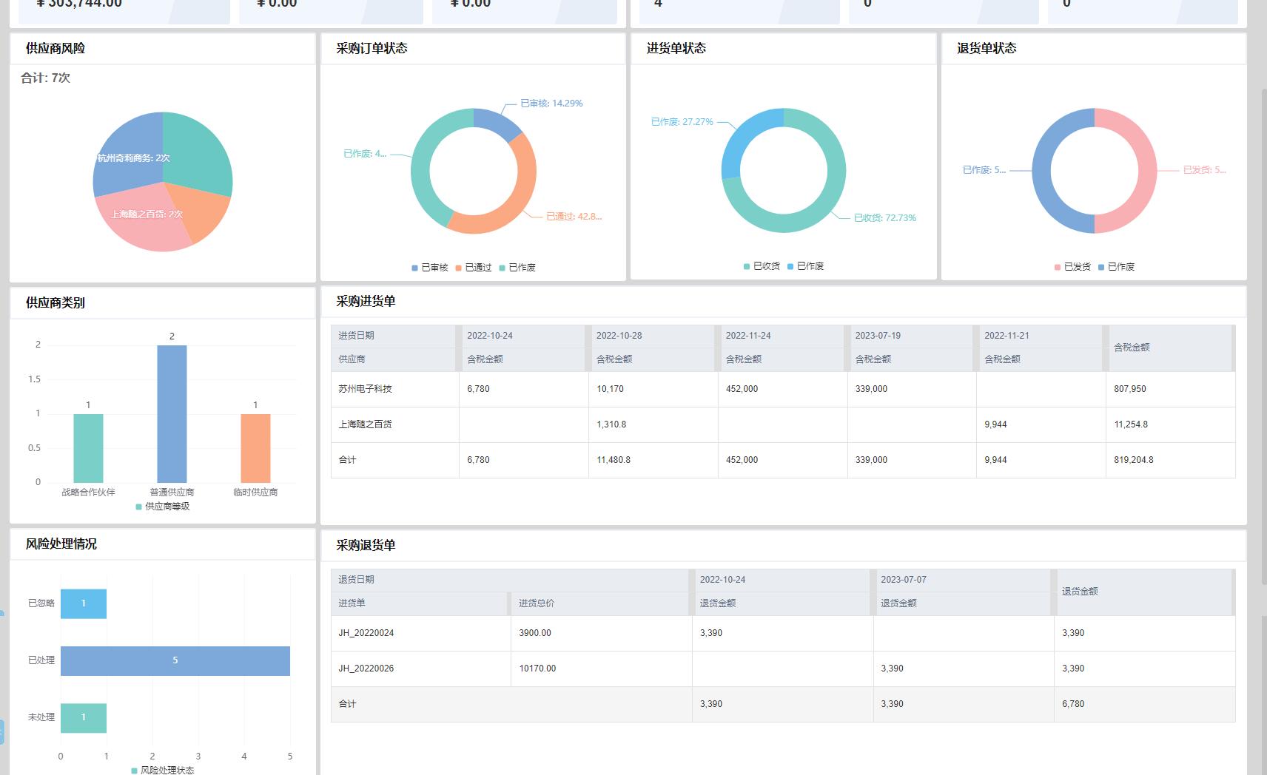Click the 已作废: 27.27% chart label
Image resolution: width=1267 pixels, height=775 pixels.
pyautogui.click(x=682, y=122)
